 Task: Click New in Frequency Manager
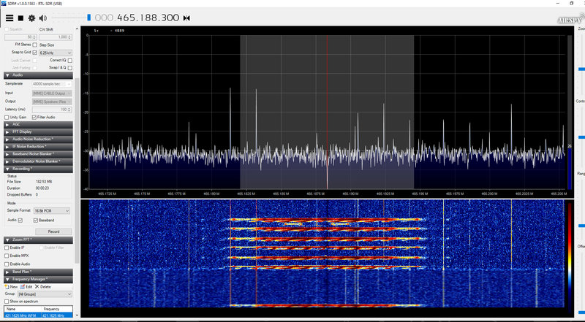coord(11,287)
